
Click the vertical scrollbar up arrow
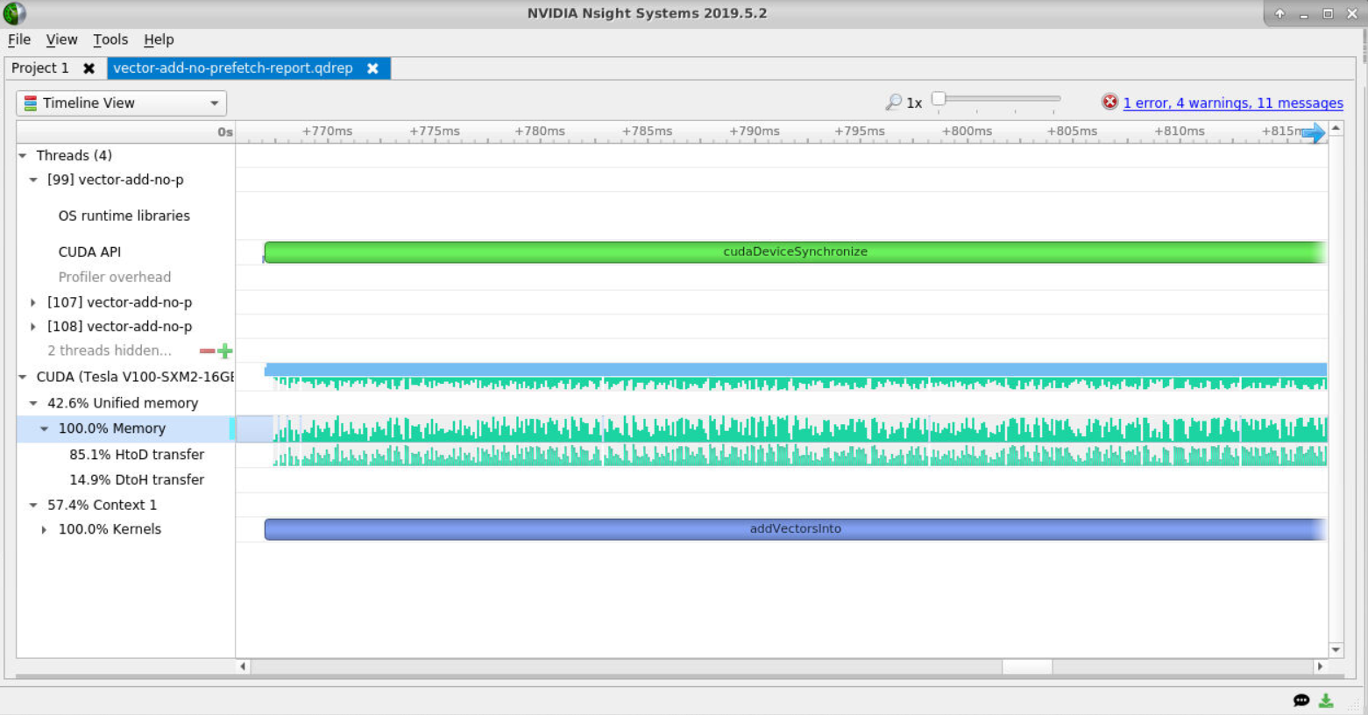tap(1336, 128)
